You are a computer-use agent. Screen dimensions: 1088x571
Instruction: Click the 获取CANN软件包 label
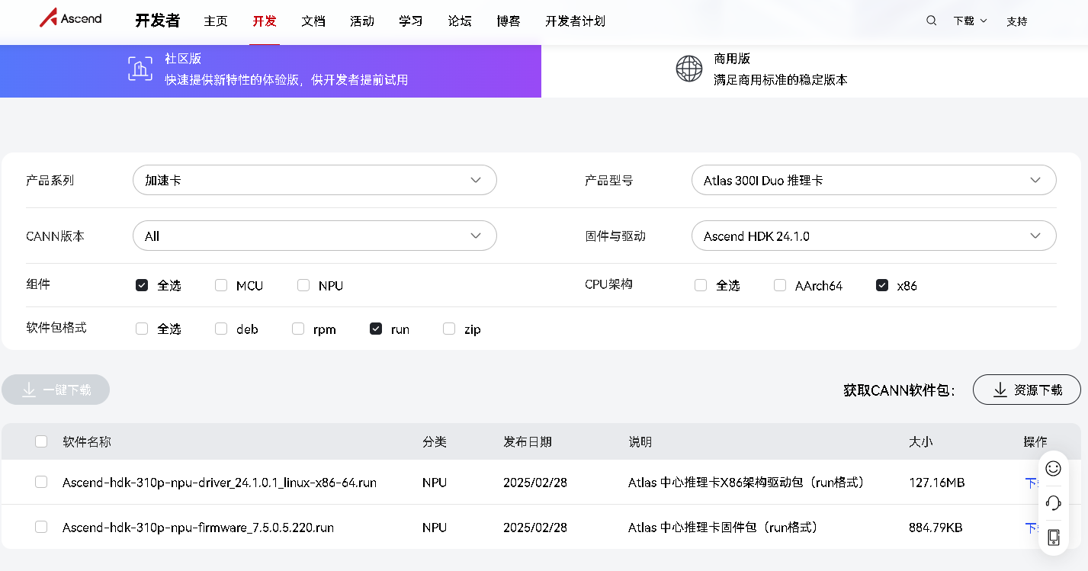point(900,390)
